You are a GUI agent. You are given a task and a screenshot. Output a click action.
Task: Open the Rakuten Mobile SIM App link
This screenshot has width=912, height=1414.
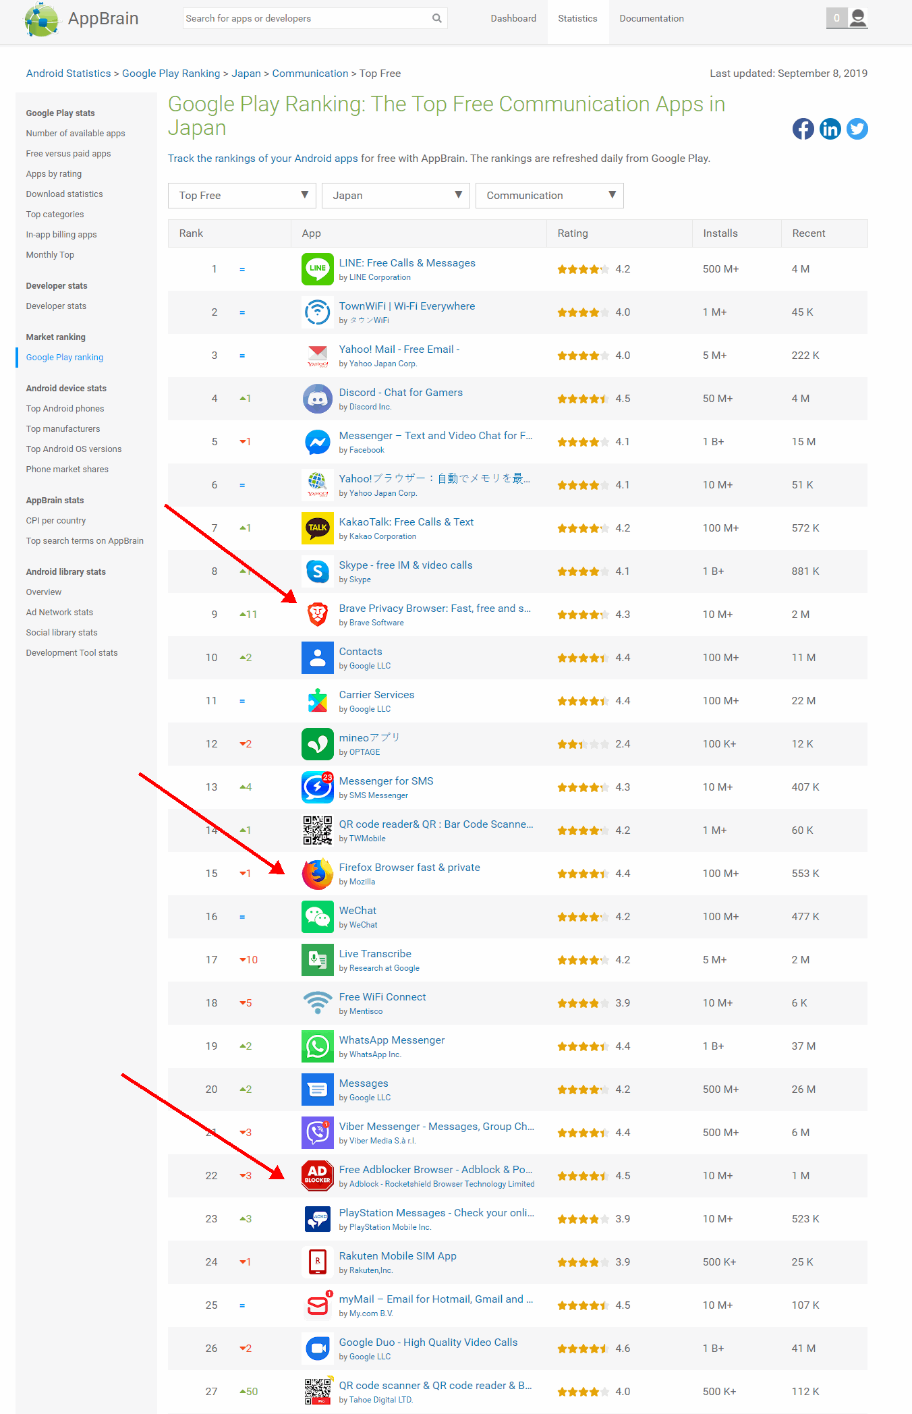[x=397, y=1256]
